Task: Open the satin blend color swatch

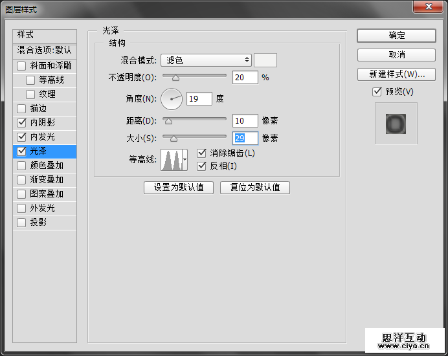Action: click(x=265, y=60)
